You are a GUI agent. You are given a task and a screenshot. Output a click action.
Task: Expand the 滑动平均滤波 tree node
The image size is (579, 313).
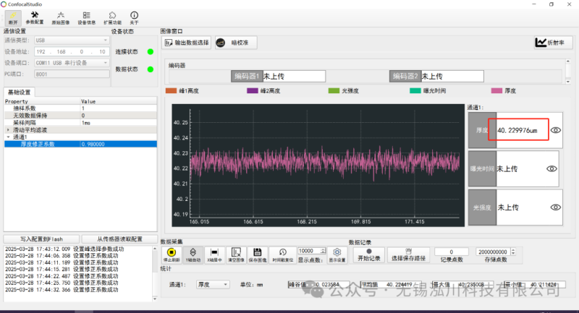pos(8,129)
